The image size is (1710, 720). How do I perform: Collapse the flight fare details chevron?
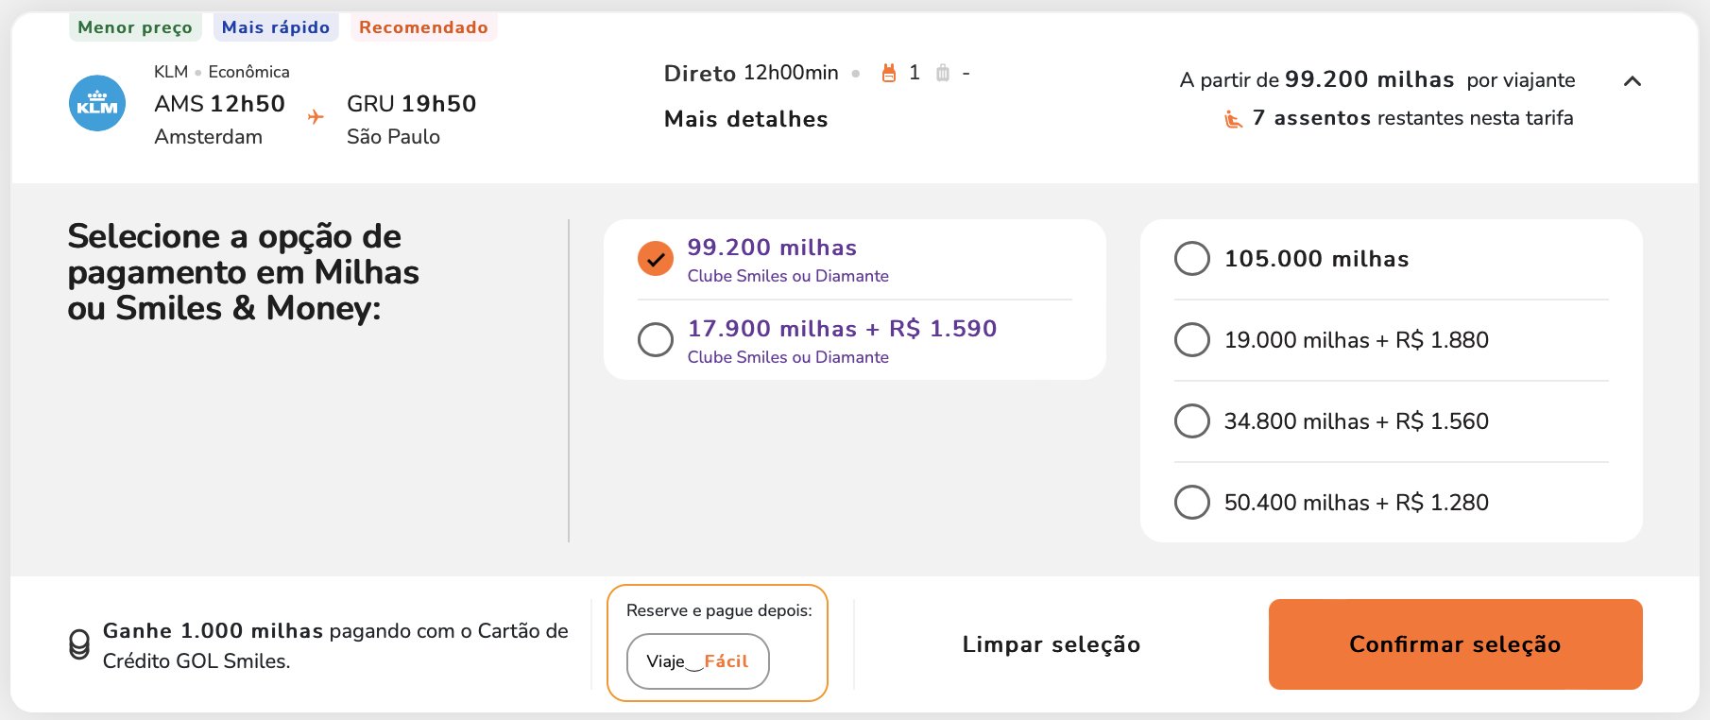point(1632,81)
